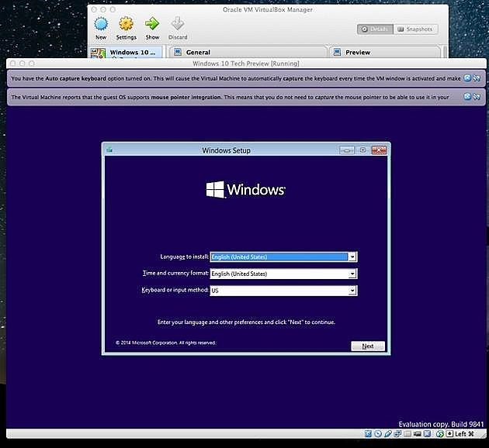The height and width of the screenshot is (448, 489).
Task: Click the General section header
Action: click(198, 53)
